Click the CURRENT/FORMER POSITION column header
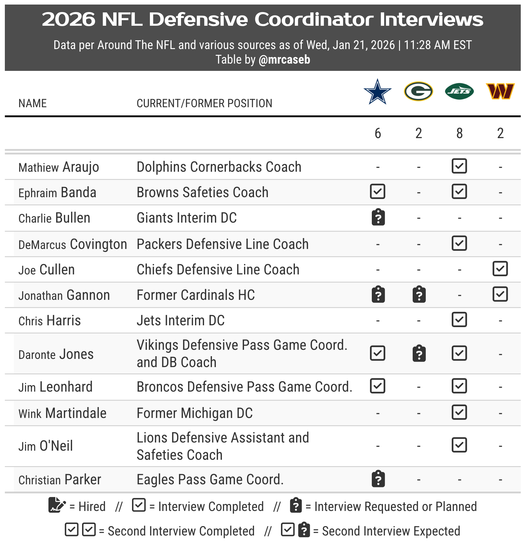525x547 pixels. (x=204, y=104)
